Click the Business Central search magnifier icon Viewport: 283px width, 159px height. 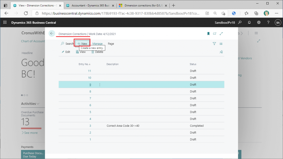(240, 22)
